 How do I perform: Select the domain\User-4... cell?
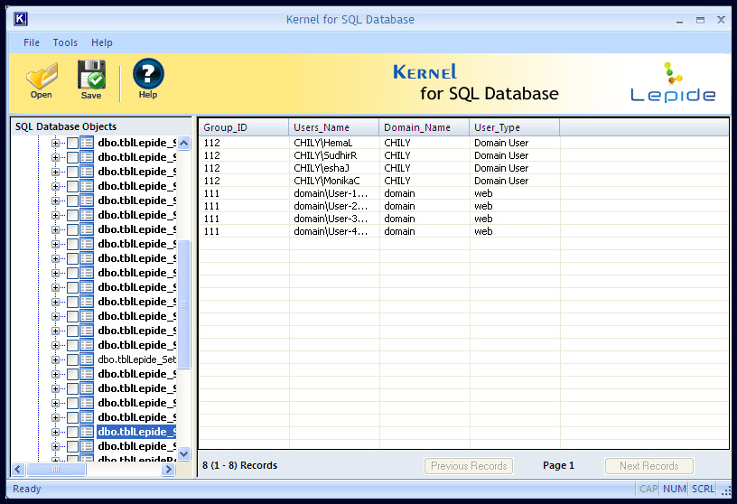[333, 232]
